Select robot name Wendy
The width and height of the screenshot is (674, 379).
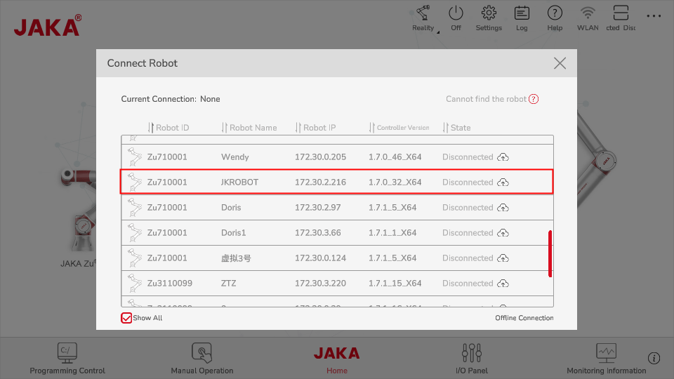pyautogui.click(x=234, y=157)
